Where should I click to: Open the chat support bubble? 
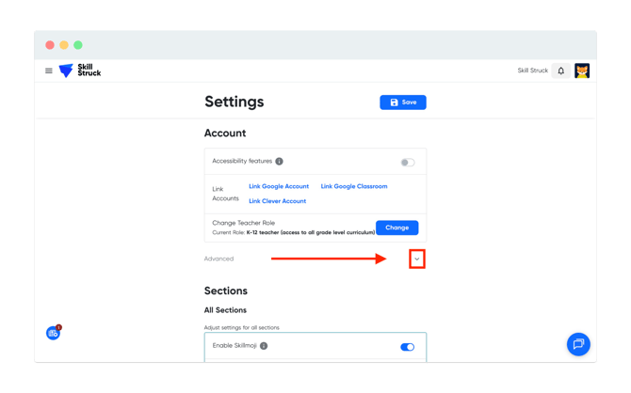[x=578, y=344]
